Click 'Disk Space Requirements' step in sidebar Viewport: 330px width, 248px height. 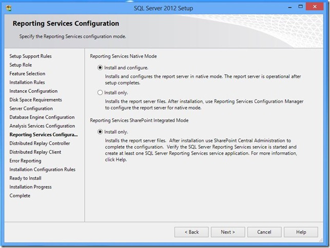[36, 100]
